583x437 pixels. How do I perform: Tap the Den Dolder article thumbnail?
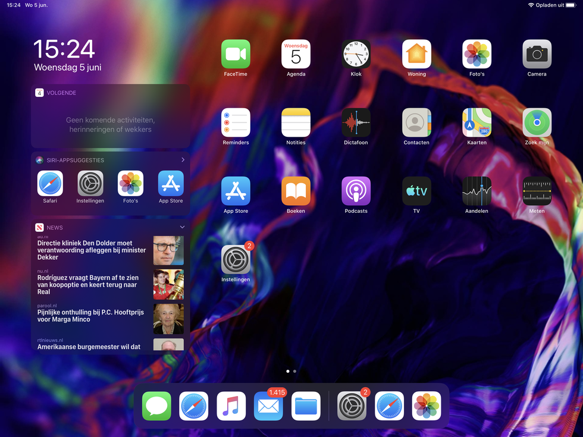coord(168,250)
